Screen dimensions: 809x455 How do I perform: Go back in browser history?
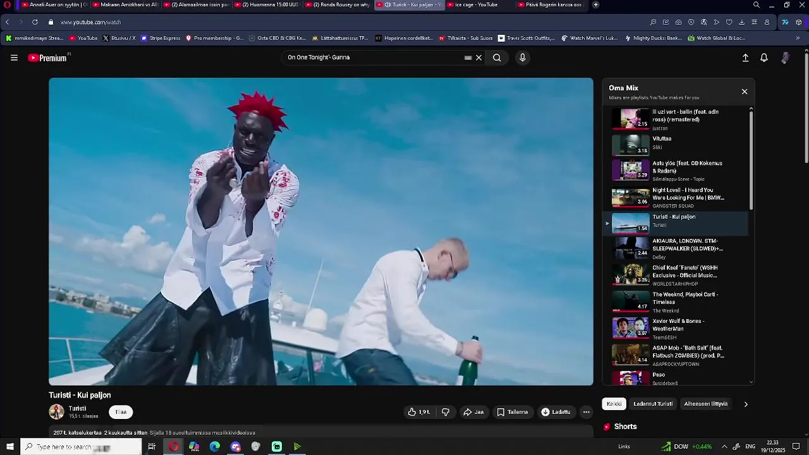click(8, 22)
